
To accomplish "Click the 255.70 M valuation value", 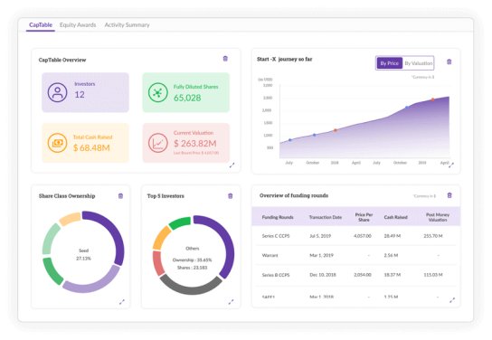I will [x=433, y=236].
